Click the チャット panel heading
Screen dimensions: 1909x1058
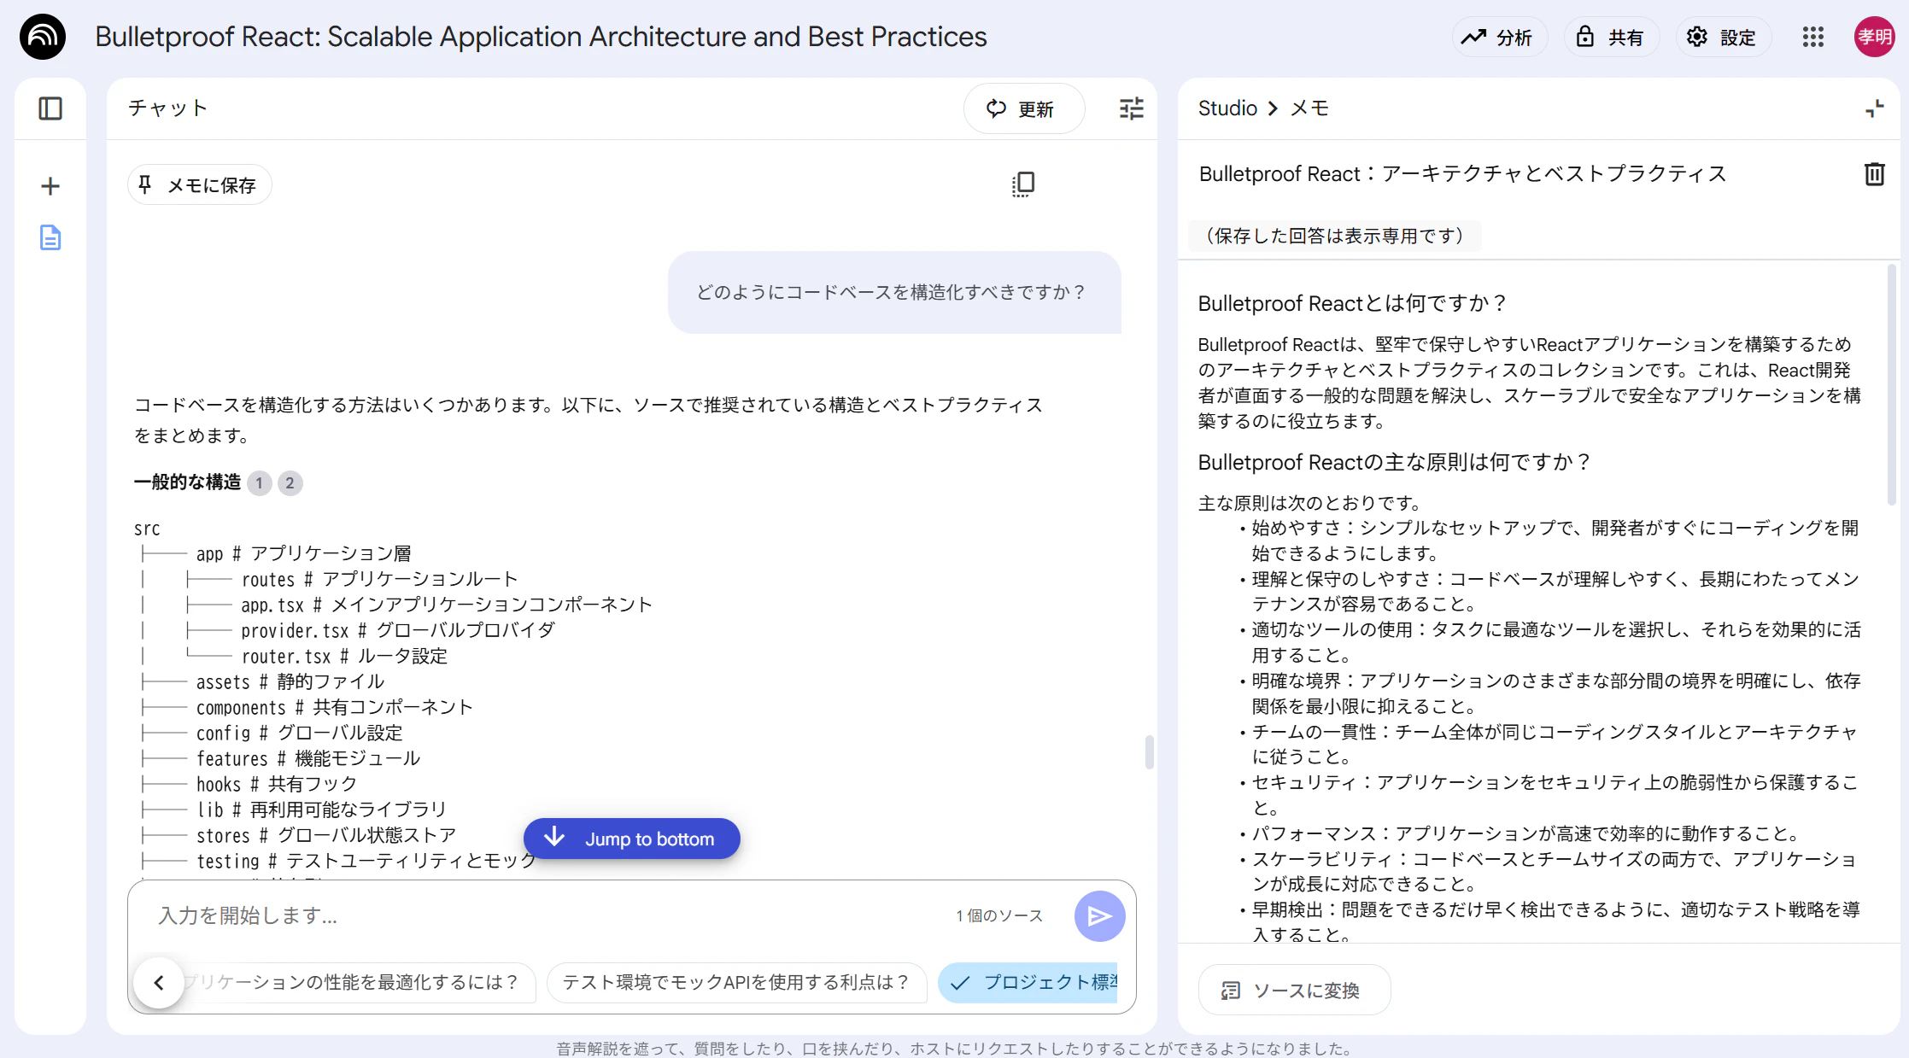coord(168,108)
